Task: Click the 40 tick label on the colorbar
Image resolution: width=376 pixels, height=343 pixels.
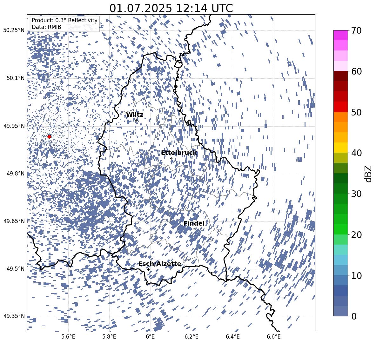Action: pos(356,153)
